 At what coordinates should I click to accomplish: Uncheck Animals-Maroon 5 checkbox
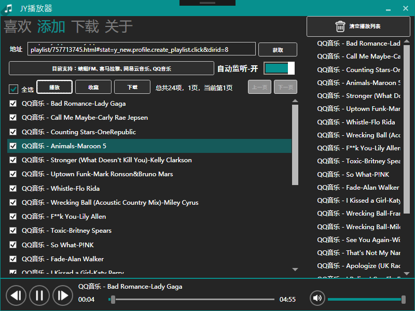click(13, 146)
